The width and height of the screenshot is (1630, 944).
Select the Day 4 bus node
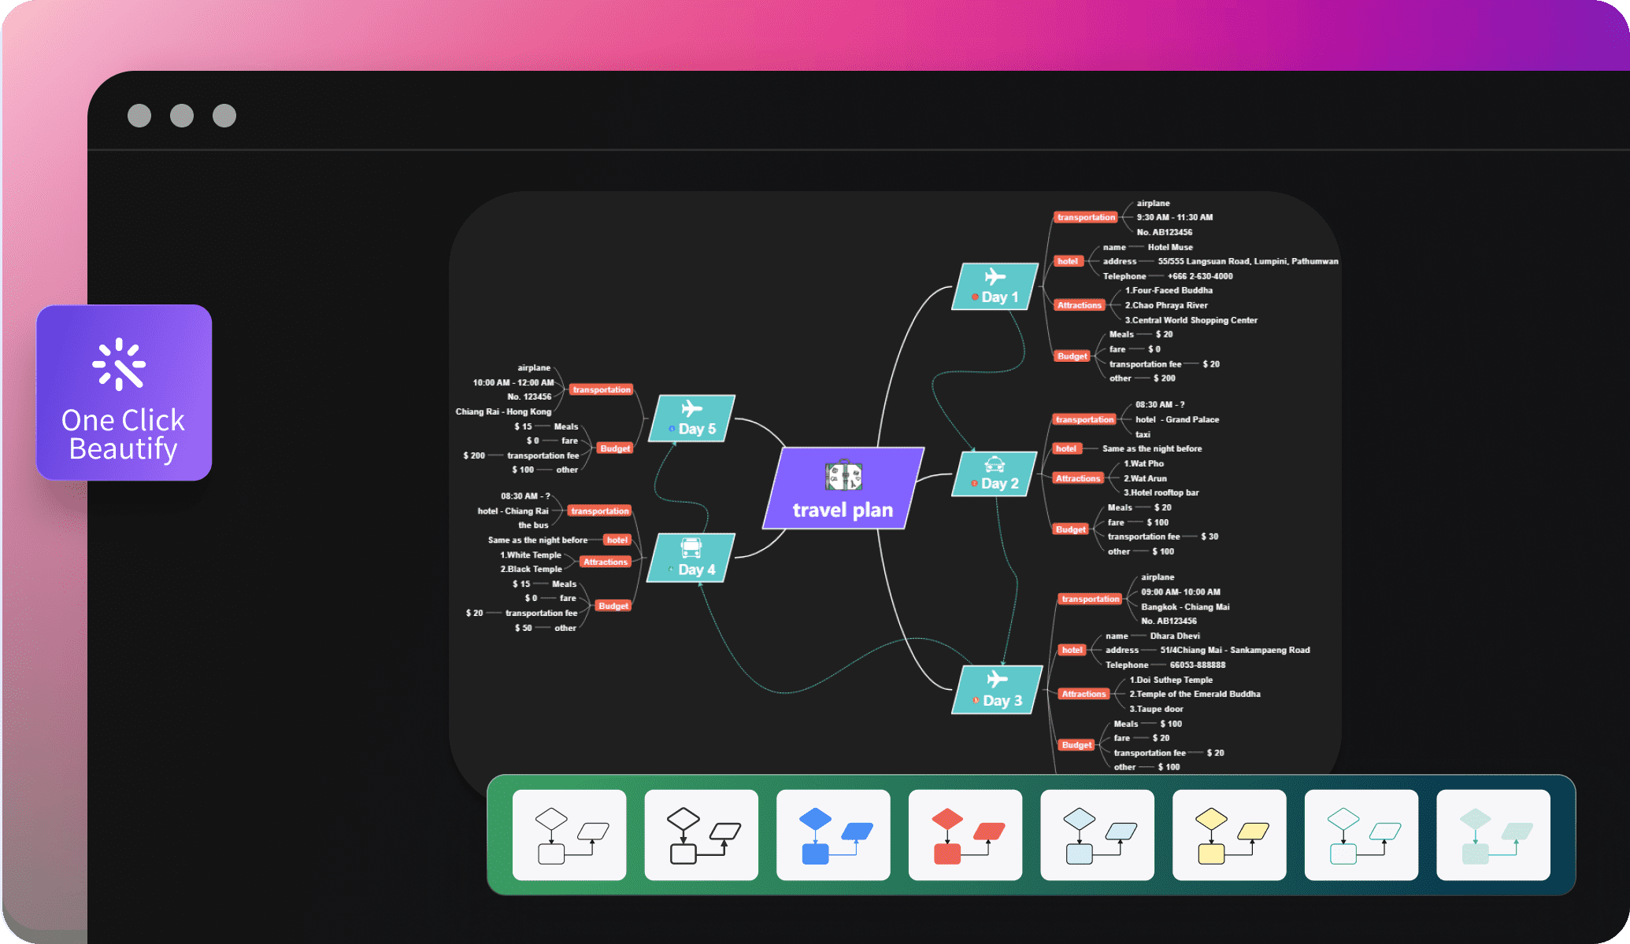tap(691, 558)
